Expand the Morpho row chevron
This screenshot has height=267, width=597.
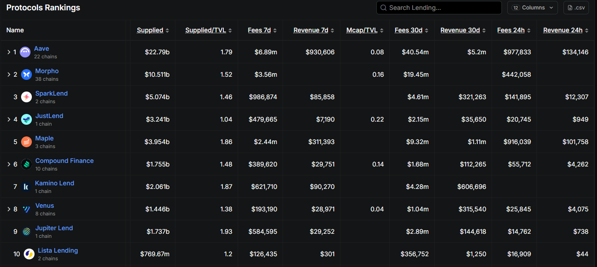pyautogui.click(x=9, y=74)
